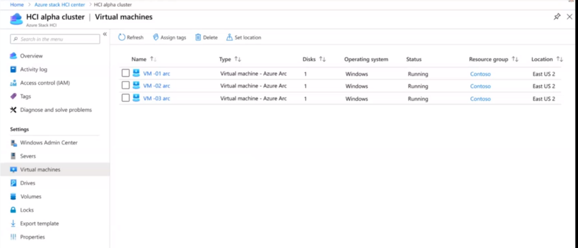Click the Assign tags icon
Viewport: 578px width, 248px height.
[x=156, y=38]
